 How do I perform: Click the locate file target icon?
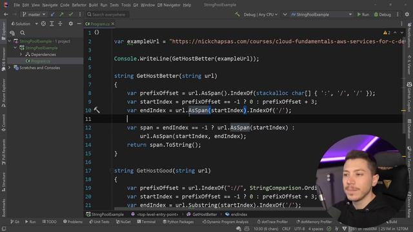[43, 24]
